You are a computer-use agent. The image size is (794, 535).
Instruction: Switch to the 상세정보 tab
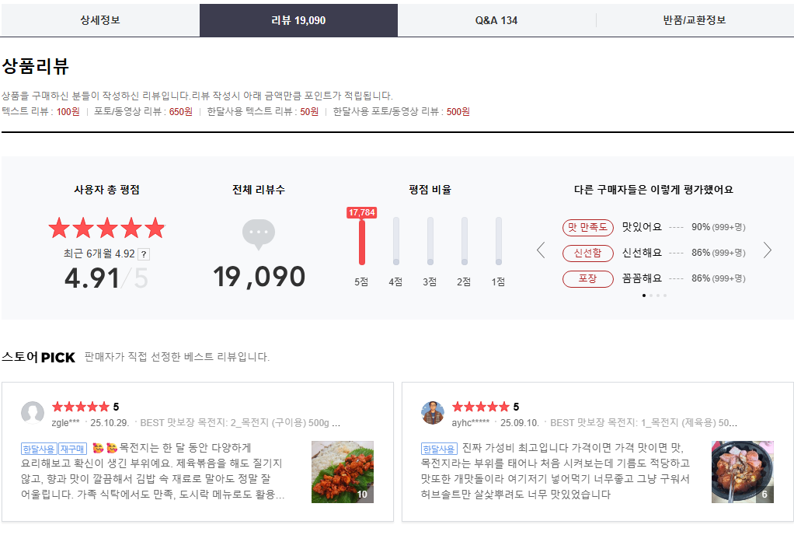point(100,20)
